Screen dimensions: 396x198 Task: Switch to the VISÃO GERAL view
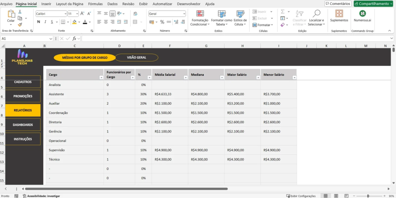click(136, 58)
